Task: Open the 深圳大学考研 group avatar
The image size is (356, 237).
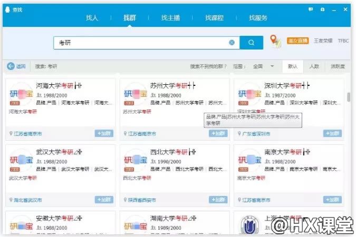Action: (249, 94)
